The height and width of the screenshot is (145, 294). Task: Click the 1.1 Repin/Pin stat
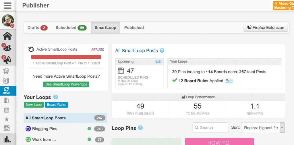(255, 109)
